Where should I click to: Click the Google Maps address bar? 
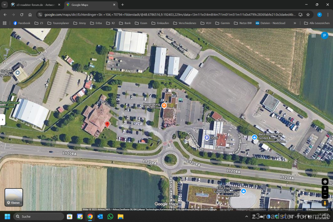166,14
